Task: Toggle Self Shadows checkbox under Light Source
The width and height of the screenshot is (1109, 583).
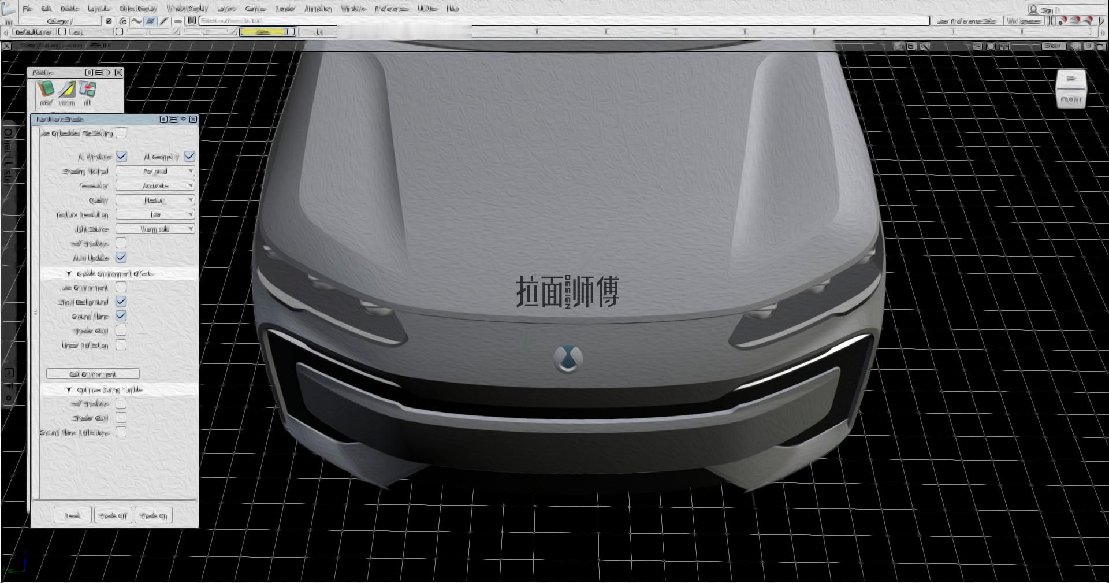Action: [x=121, y=243]
